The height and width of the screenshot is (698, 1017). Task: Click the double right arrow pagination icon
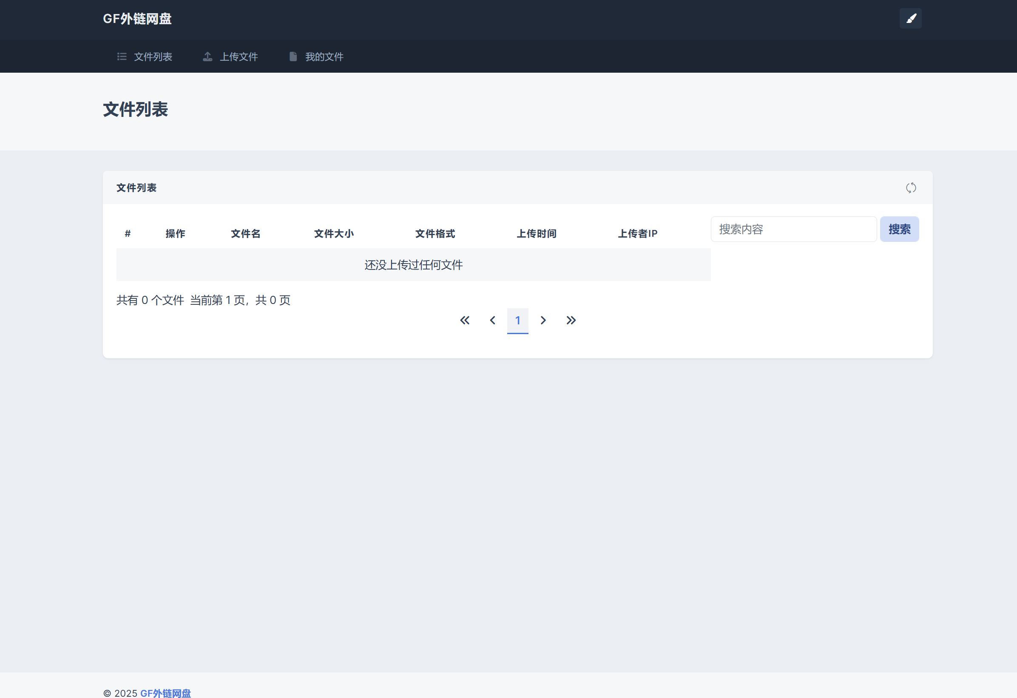coord(571,320)
